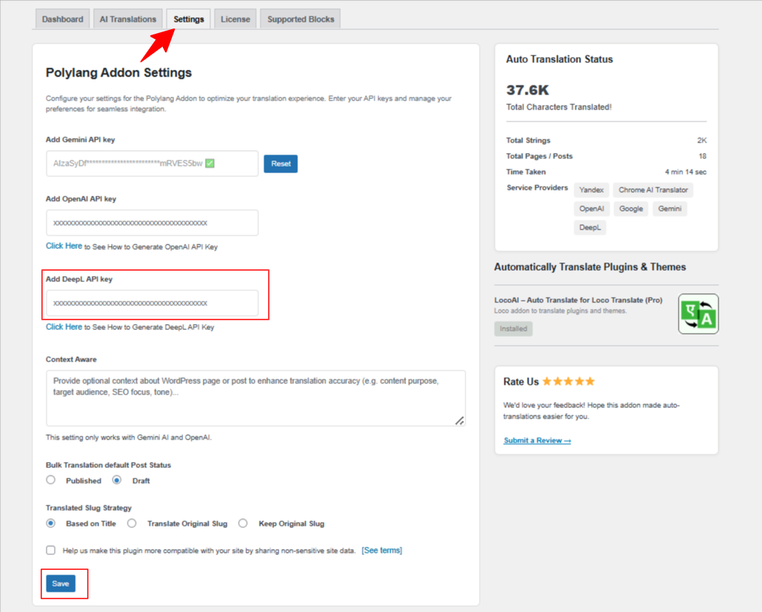Select the Draft post status radio
The height and width of the screenshot is (612, 762).
(x=116, y=480)
